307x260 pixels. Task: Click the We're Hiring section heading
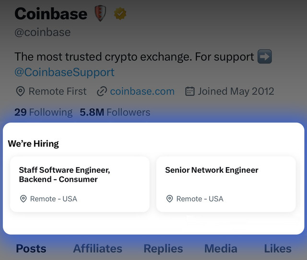[x=33, y=144]
